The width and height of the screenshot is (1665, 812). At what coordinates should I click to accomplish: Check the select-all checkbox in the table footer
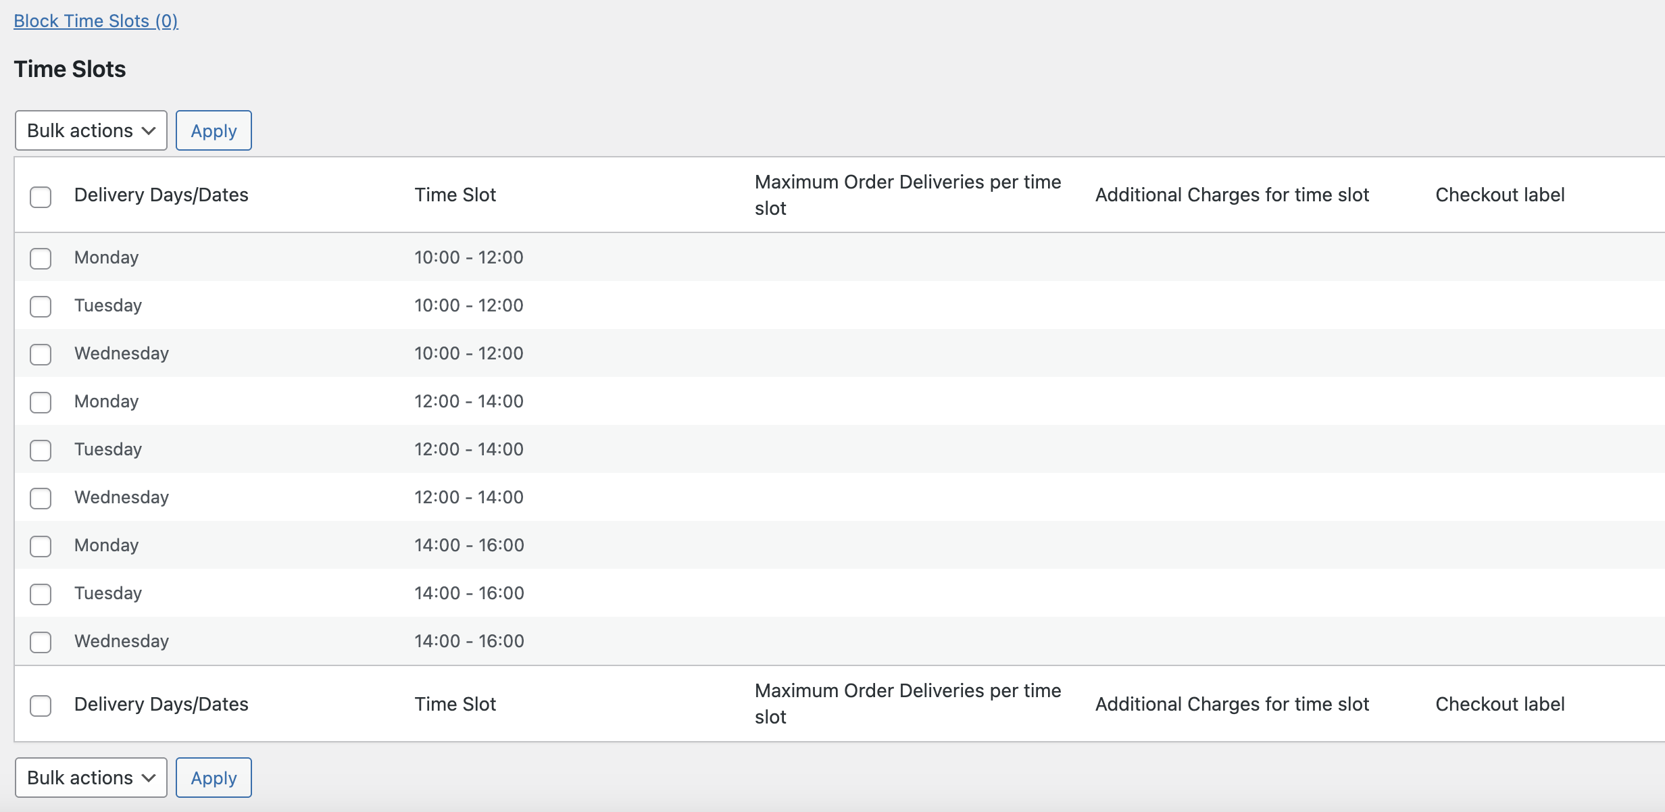coord(41,705)
